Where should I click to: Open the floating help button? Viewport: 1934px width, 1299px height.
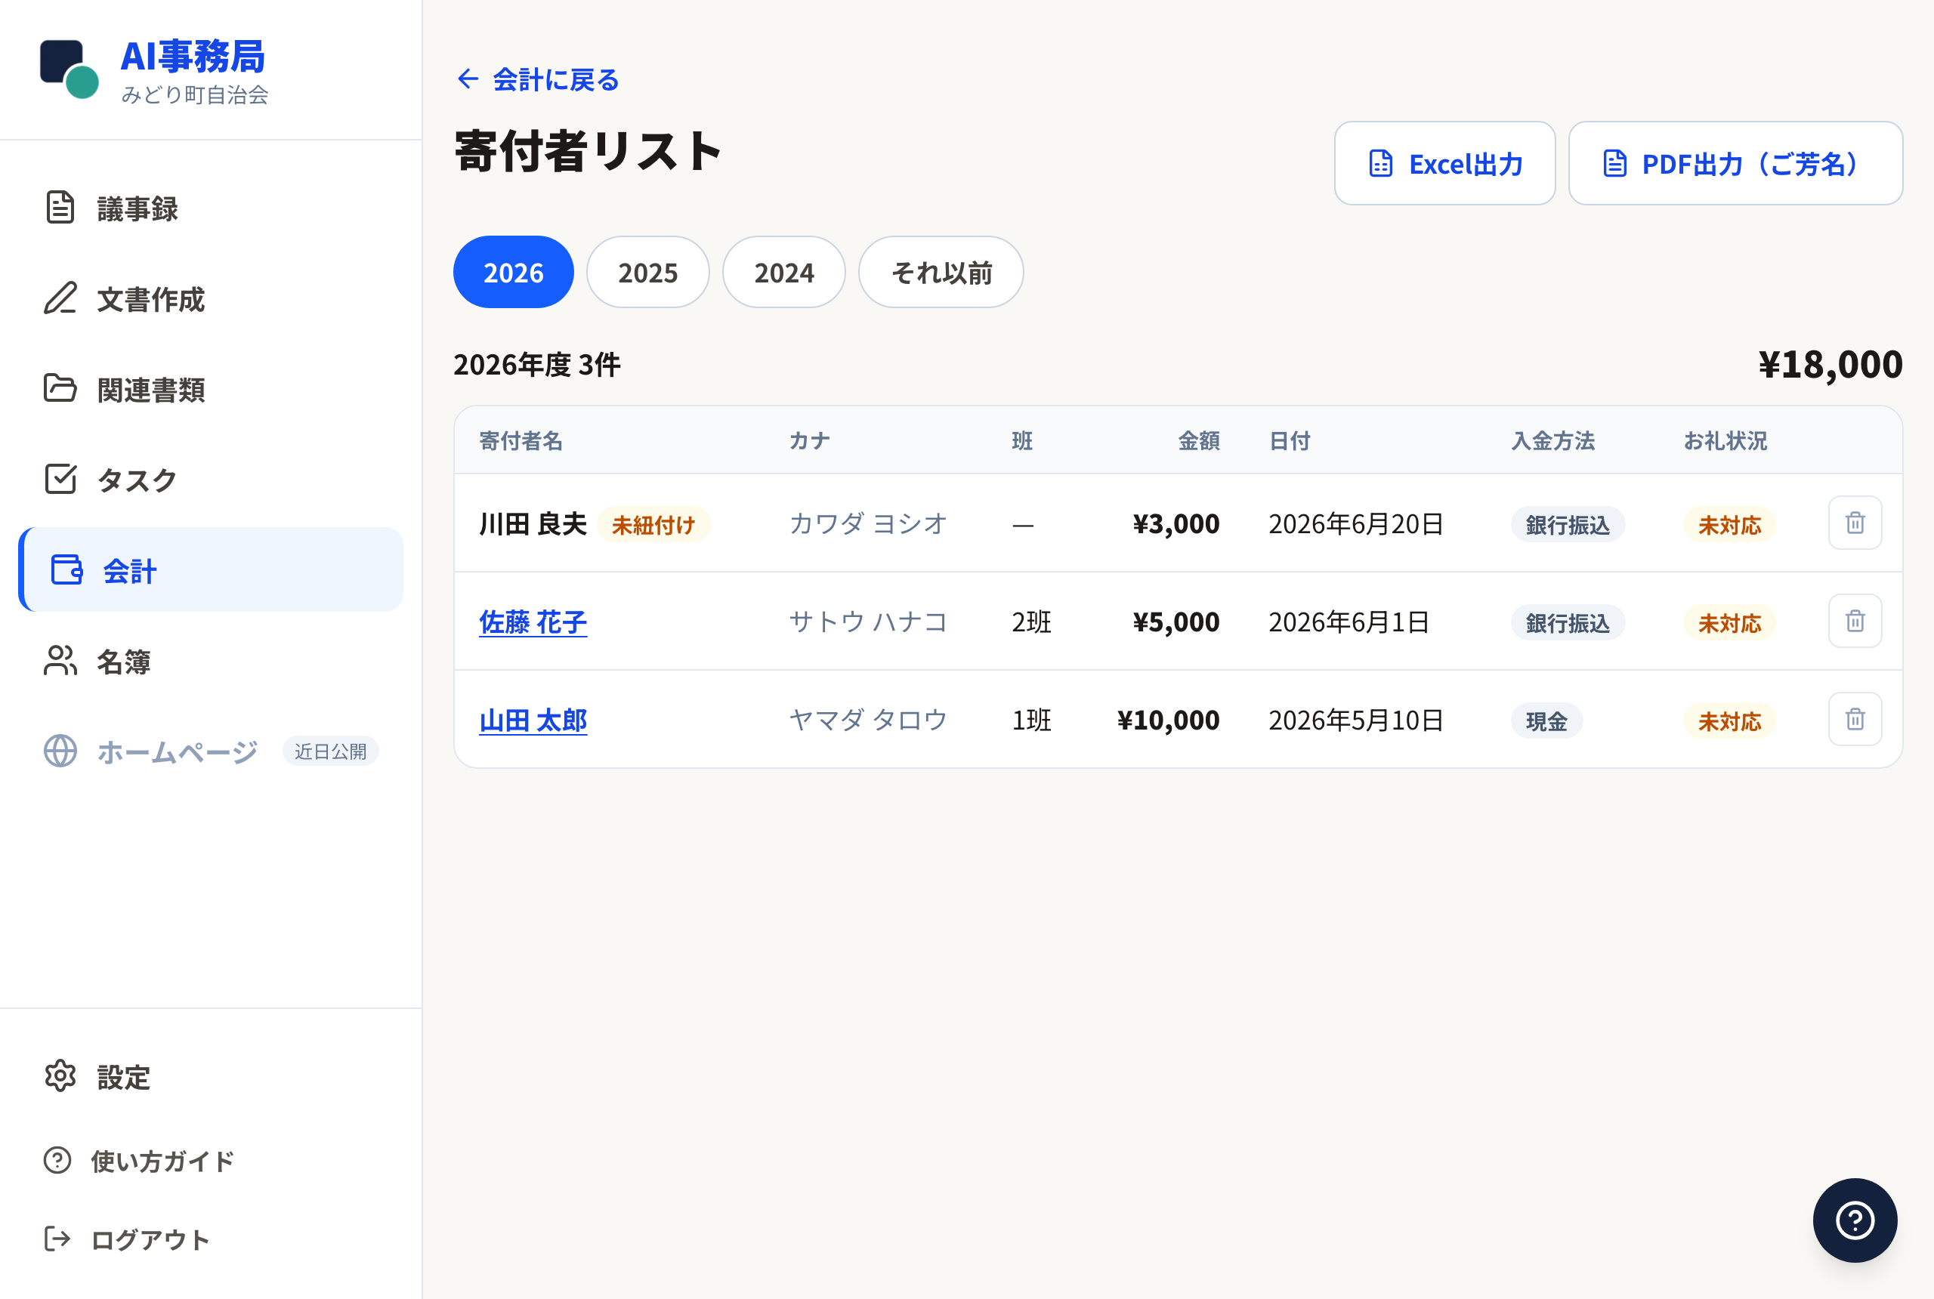tap(1855, 1220)
